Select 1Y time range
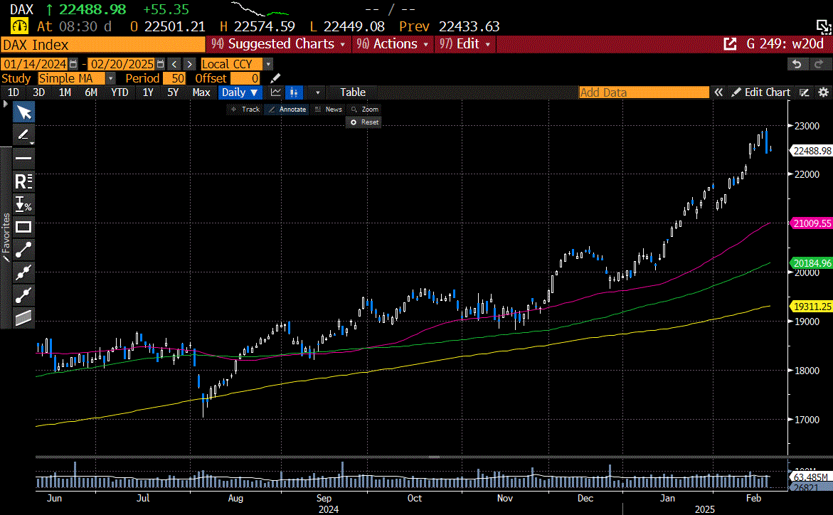Screen dimensions: 833x515 [148, 92]
